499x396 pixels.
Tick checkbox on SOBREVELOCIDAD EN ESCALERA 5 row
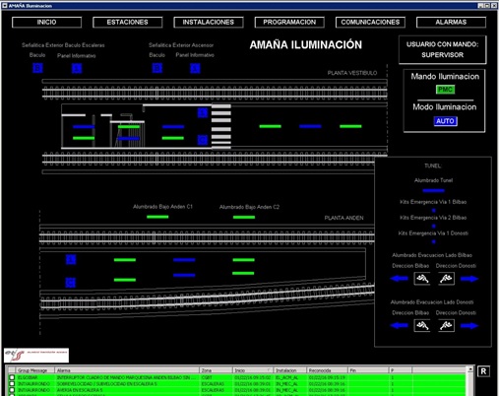(x=12, y=383)
